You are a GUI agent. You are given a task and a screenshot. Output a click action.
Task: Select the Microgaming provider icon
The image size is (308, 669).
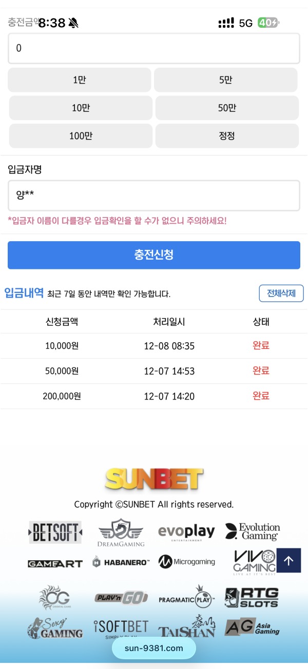(x=186, y=561)
